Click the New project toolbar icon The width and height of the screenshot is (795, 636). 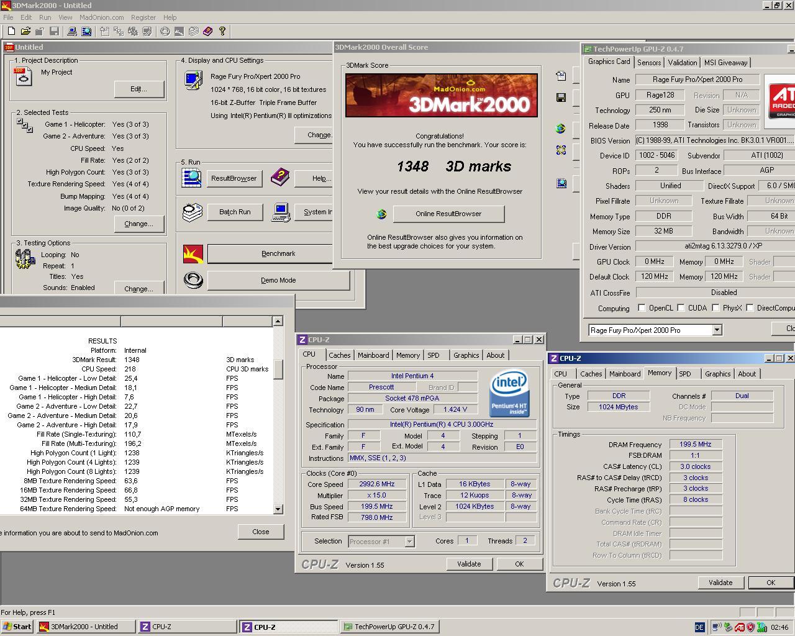[11, 31]
